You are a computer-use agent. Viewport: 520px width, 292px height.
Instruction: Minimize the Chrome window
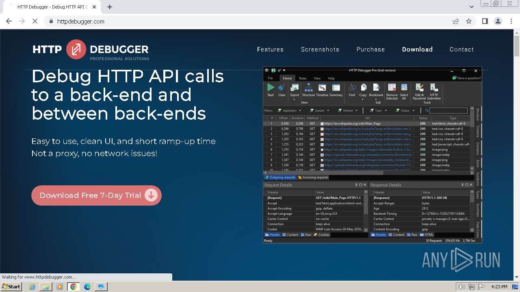(x=486, y=3)
